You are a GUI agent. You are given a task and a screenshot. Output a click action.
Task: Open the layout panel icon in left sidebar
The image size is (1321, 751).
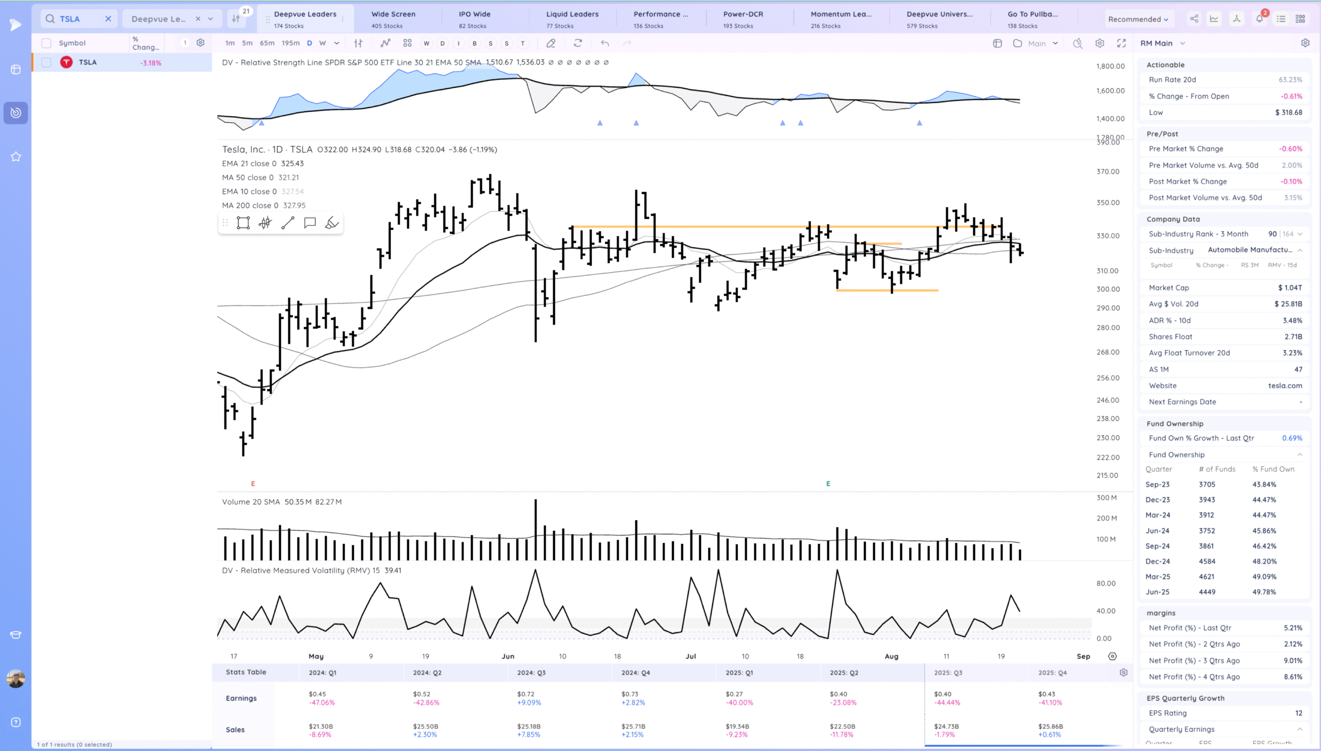tap(15, 69)
